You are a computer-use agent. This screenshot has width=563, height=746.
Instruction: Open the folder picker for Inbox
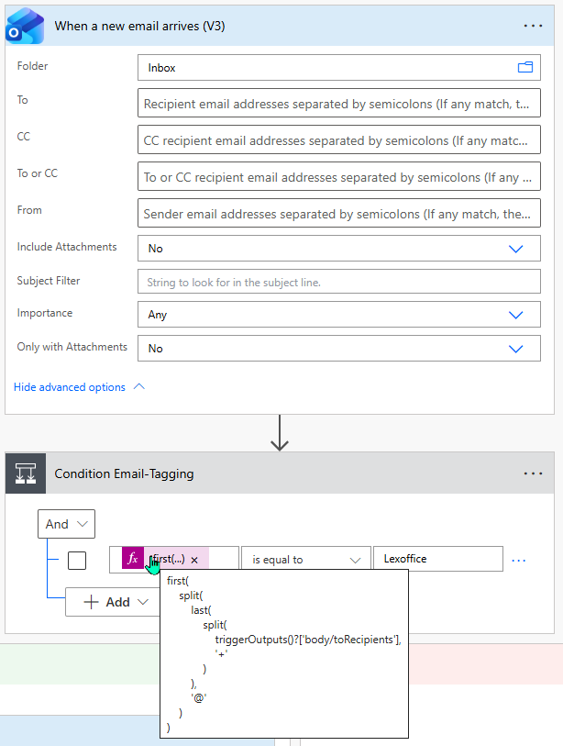tap(525, 67)
